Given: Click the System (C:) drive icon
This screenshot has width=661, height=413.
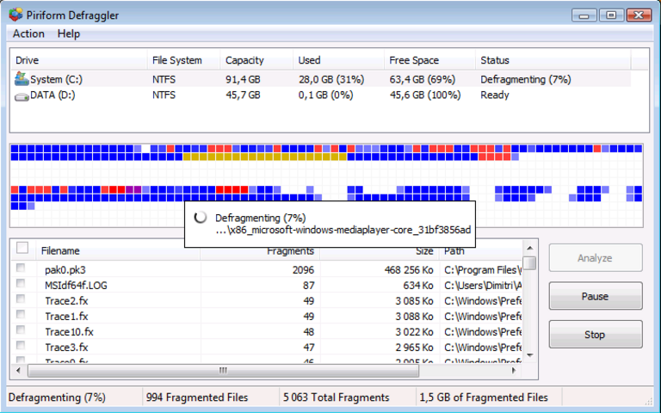Looking at the screenshot, I should [x=22, y=78].
